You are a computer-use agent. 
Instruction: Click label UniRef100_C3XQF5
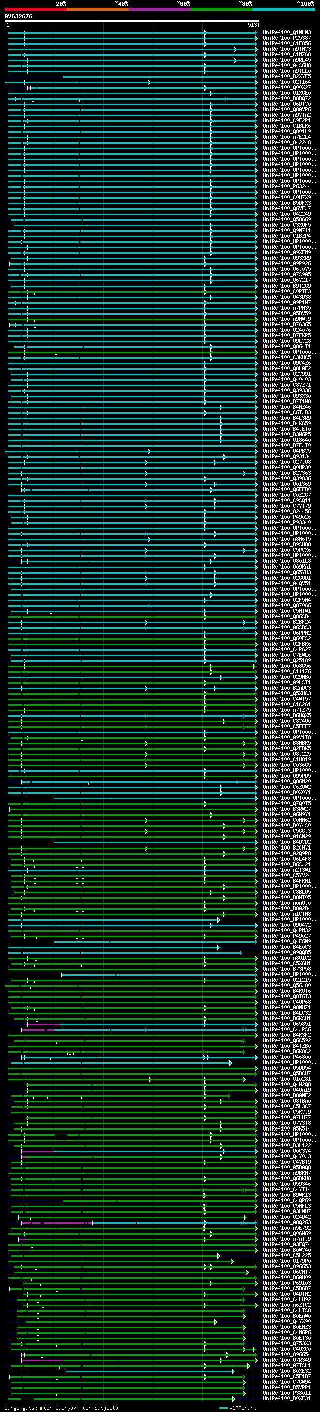point(287,225)
